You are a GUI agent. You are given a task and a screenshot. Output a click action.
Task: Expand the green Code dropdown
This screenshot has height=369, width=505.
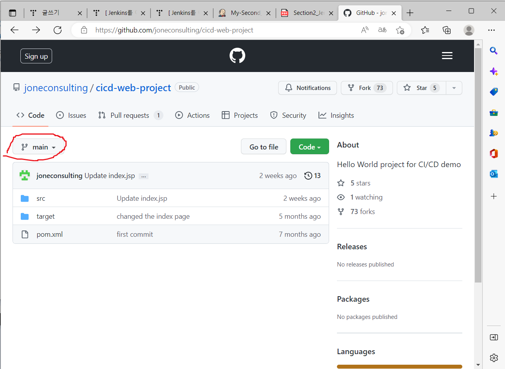310,147
